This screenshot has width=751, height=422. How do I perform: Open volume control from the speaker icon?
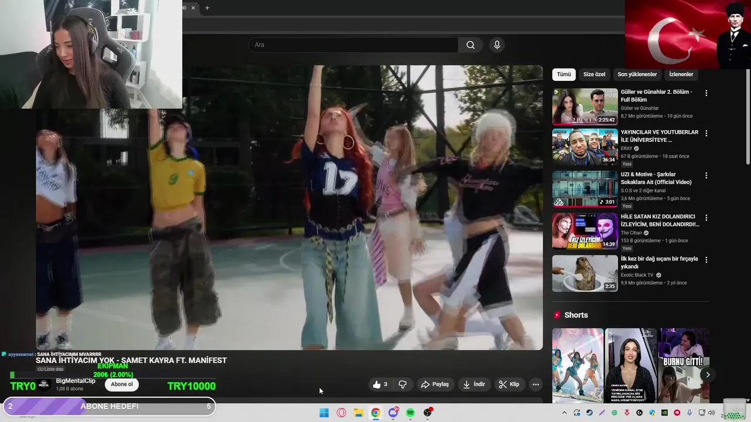[x=711, y=413]
